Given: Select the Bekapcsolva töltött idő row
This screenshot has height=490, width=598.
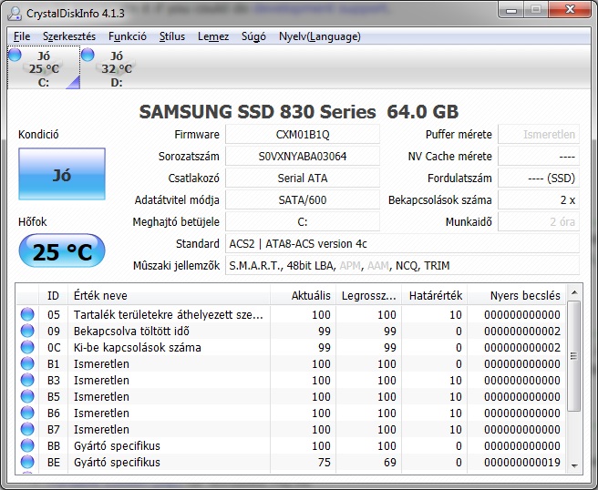Looking at the screenshot, I should point(291,331).
